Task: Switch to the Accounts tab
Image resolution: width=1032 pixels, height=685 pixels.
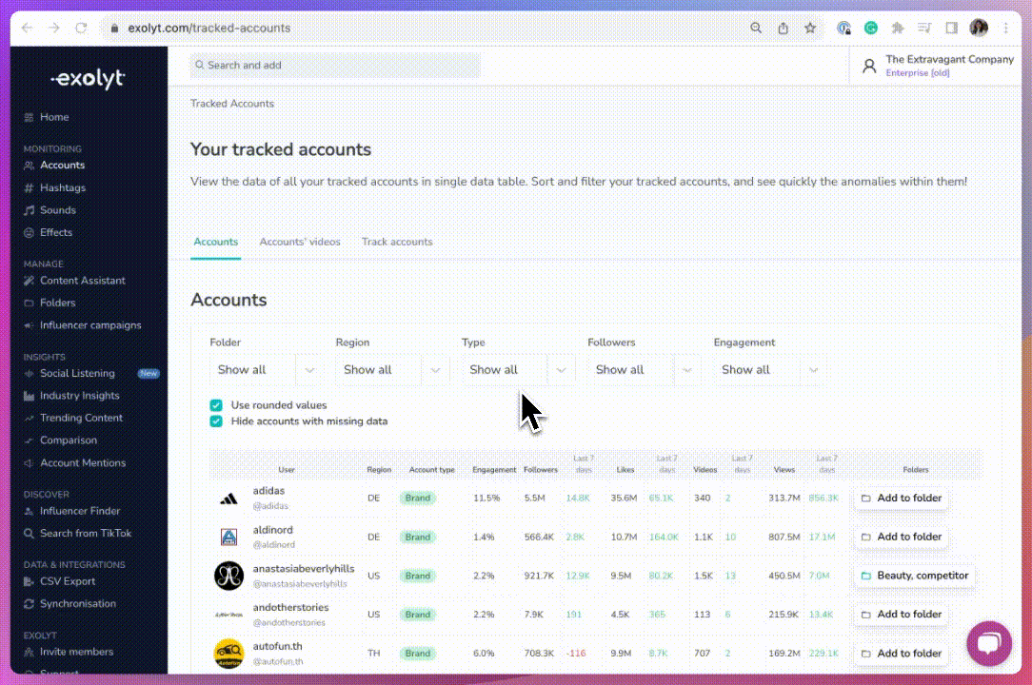Action: [x=215, y=242]
